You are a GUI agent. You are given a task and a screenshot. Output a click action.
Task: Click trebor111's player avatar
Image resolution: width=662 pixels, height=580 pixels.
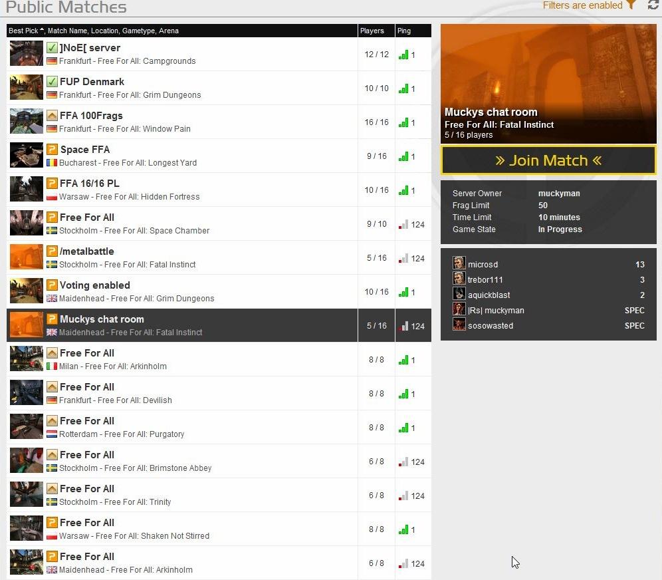coord(459,278)
